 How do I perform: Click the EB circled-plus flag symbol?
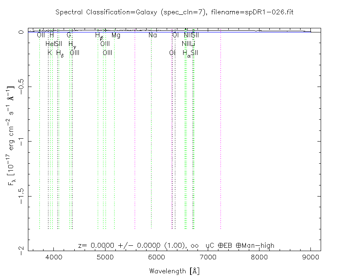coord(220,246)
